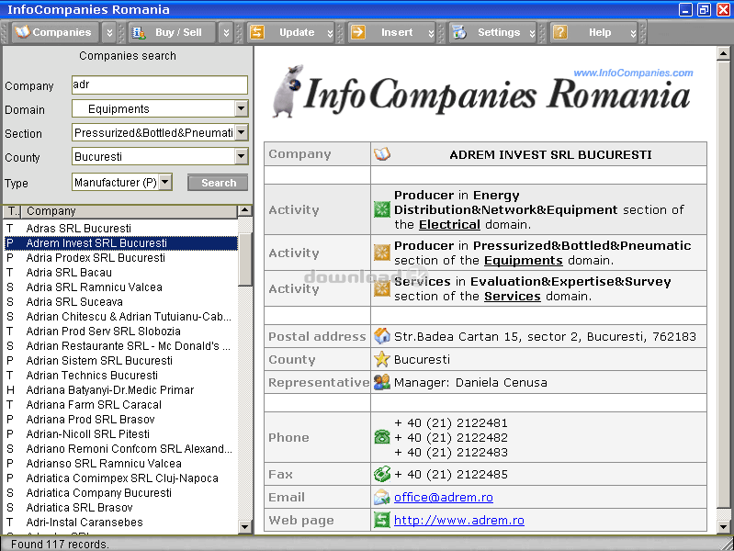Select Adriana Batyanyi-Dr.Medic Primar row
734x551 pixels.
click(120, 390)
